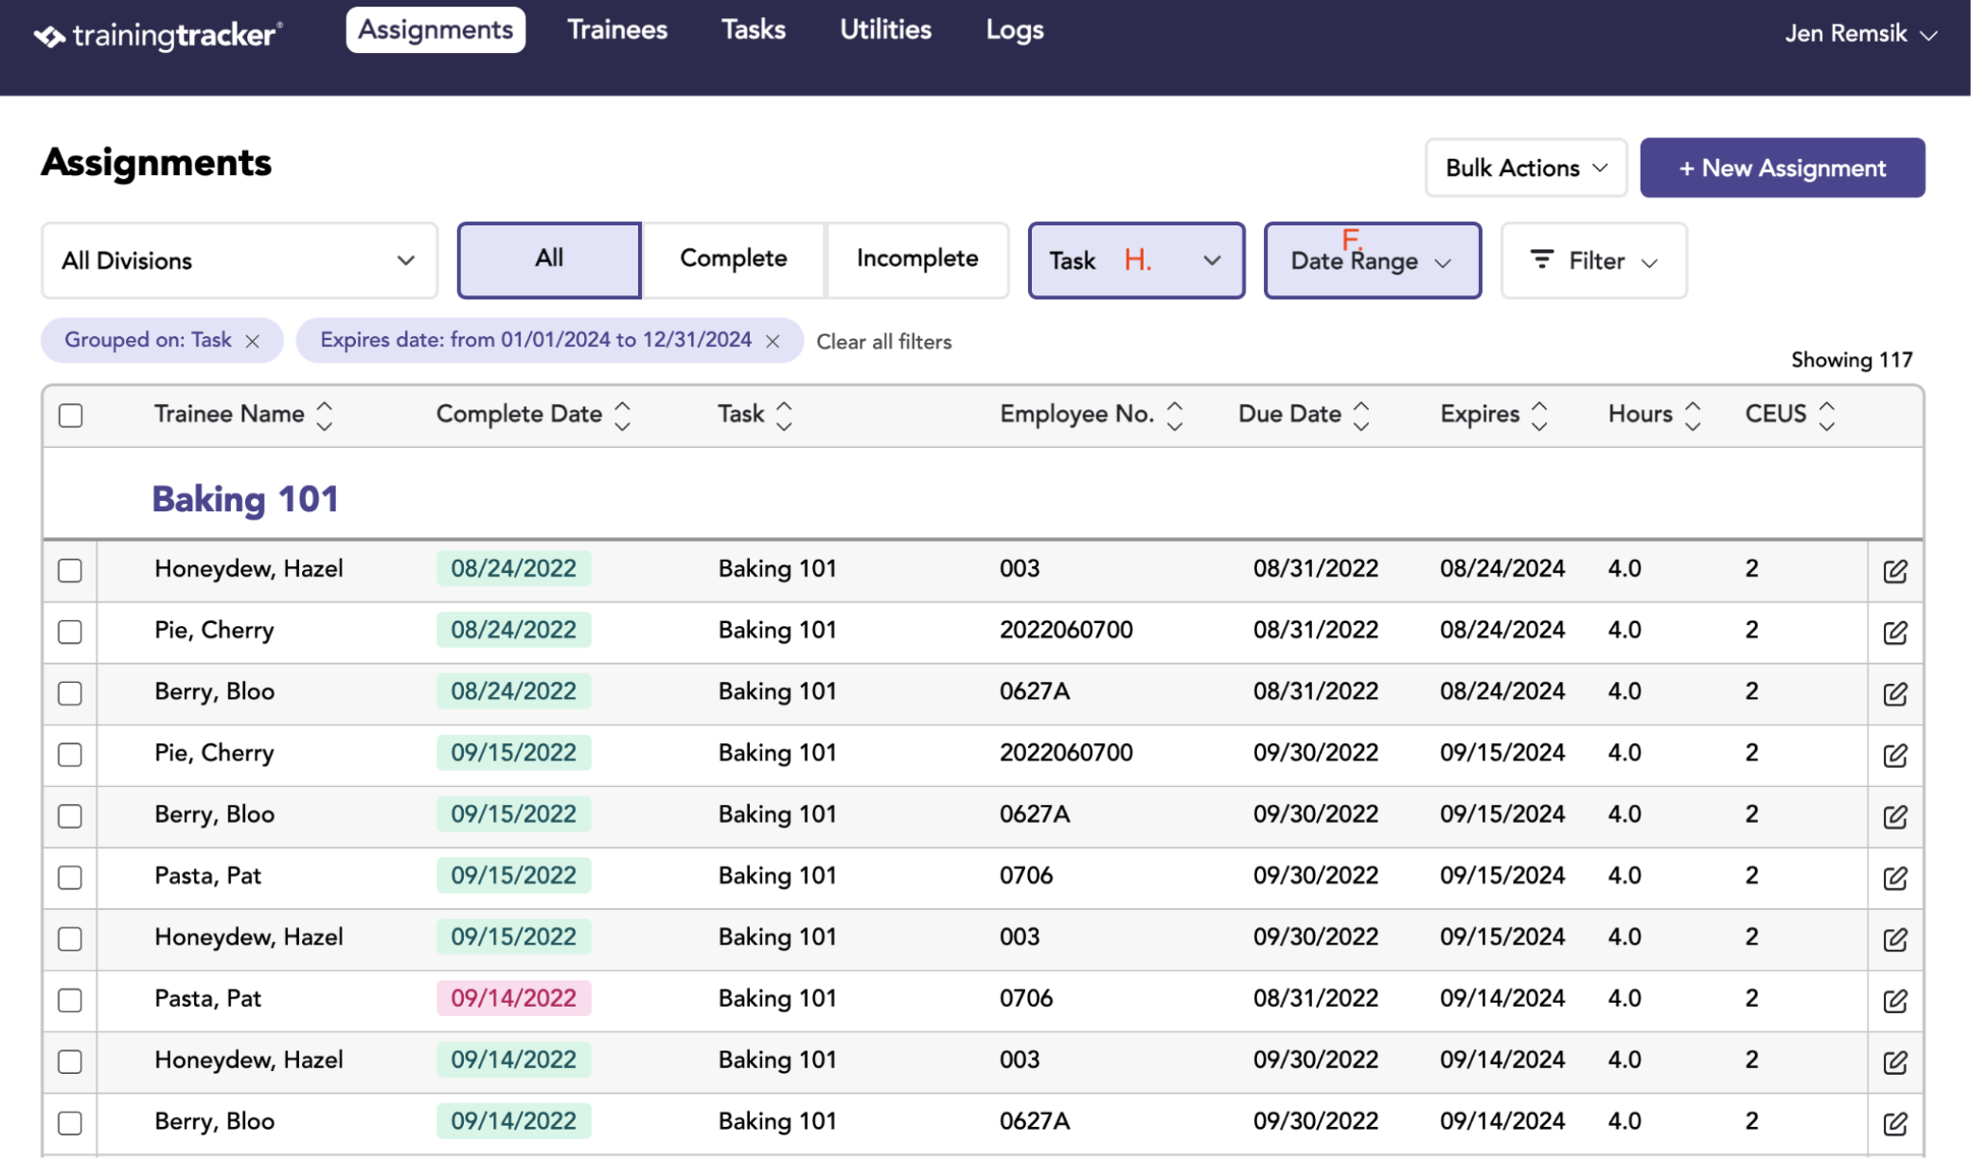
Task: Tick the select-all checkbox in table header
Action: click(71, 416)
